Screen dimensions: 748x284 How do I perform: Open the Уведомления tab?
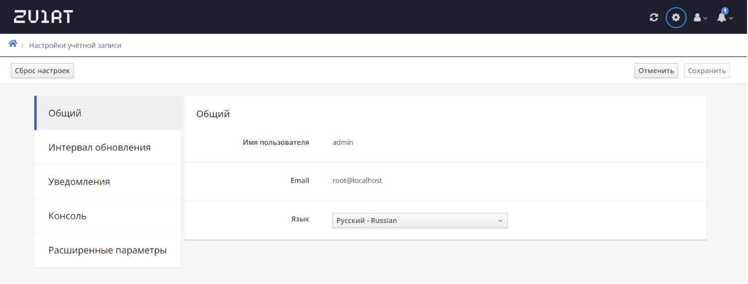[108, 182]
